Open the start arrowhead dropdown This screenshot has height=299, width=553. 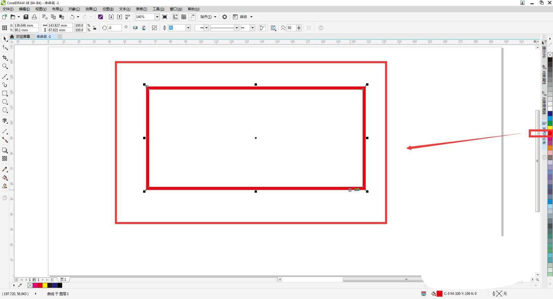(206, 28)
